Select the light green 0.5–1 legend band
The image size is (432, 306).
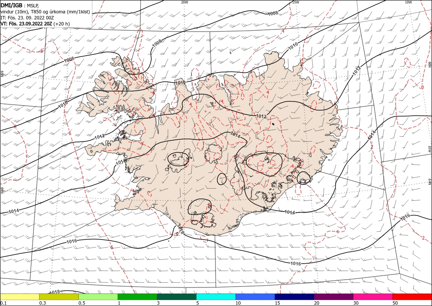(98, 297)
